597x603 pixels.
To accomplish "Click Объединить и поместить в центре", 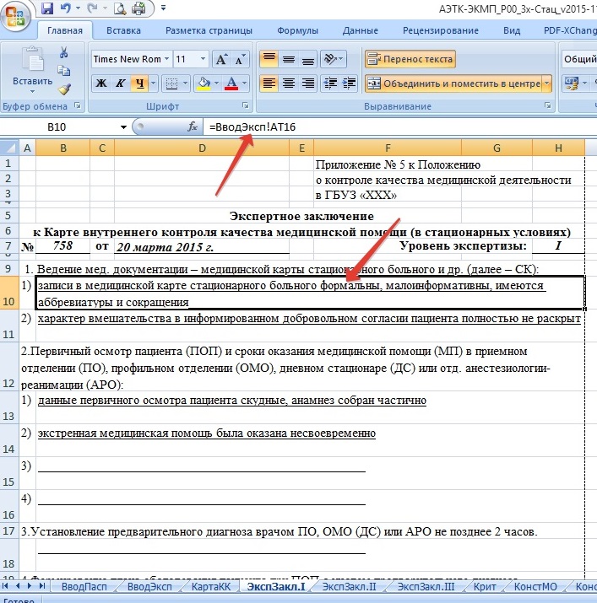I will [x=453, y=83].
